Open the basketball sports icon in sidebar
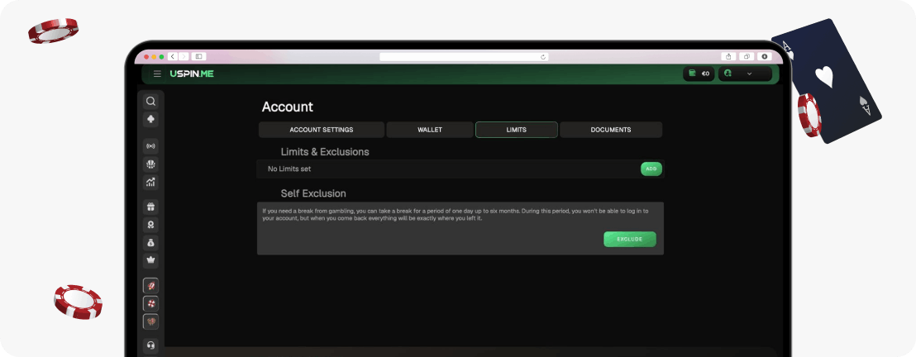916x357 pixels. (150, 164)
